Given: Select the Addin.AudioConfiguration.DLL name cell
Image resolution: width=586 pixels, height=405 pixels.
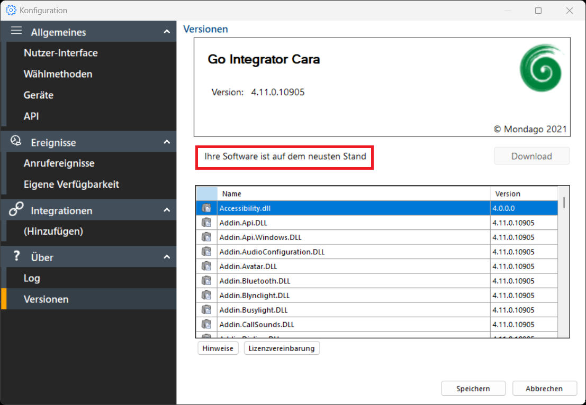Looking at the screenshot, I should [x=354, y=252].
